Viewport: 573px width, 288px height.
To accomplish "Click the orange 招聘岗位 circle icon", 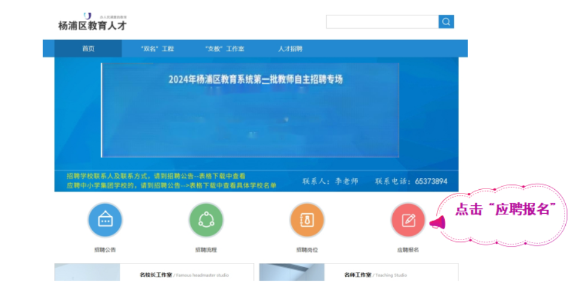I will 307,220.
